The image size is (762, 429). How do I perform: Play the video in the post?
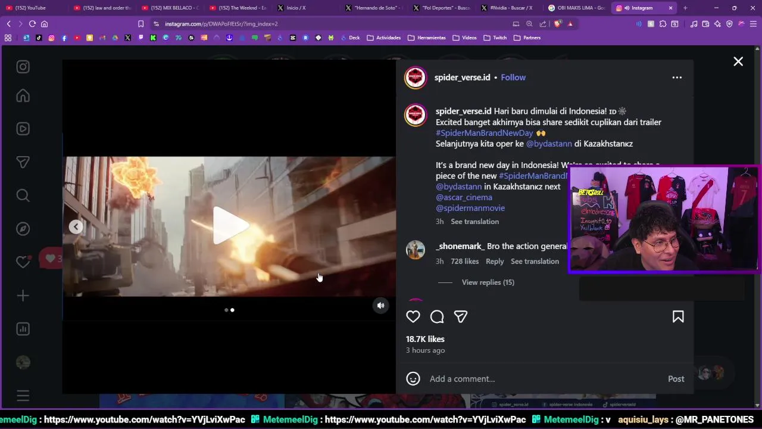(230, 226)
